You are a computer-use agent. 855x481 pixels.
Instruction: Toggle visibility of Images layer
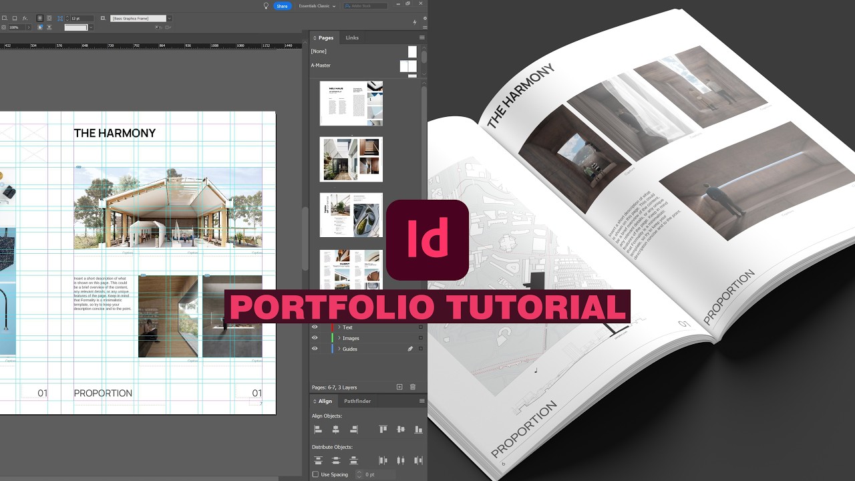[x=315, y=338]
